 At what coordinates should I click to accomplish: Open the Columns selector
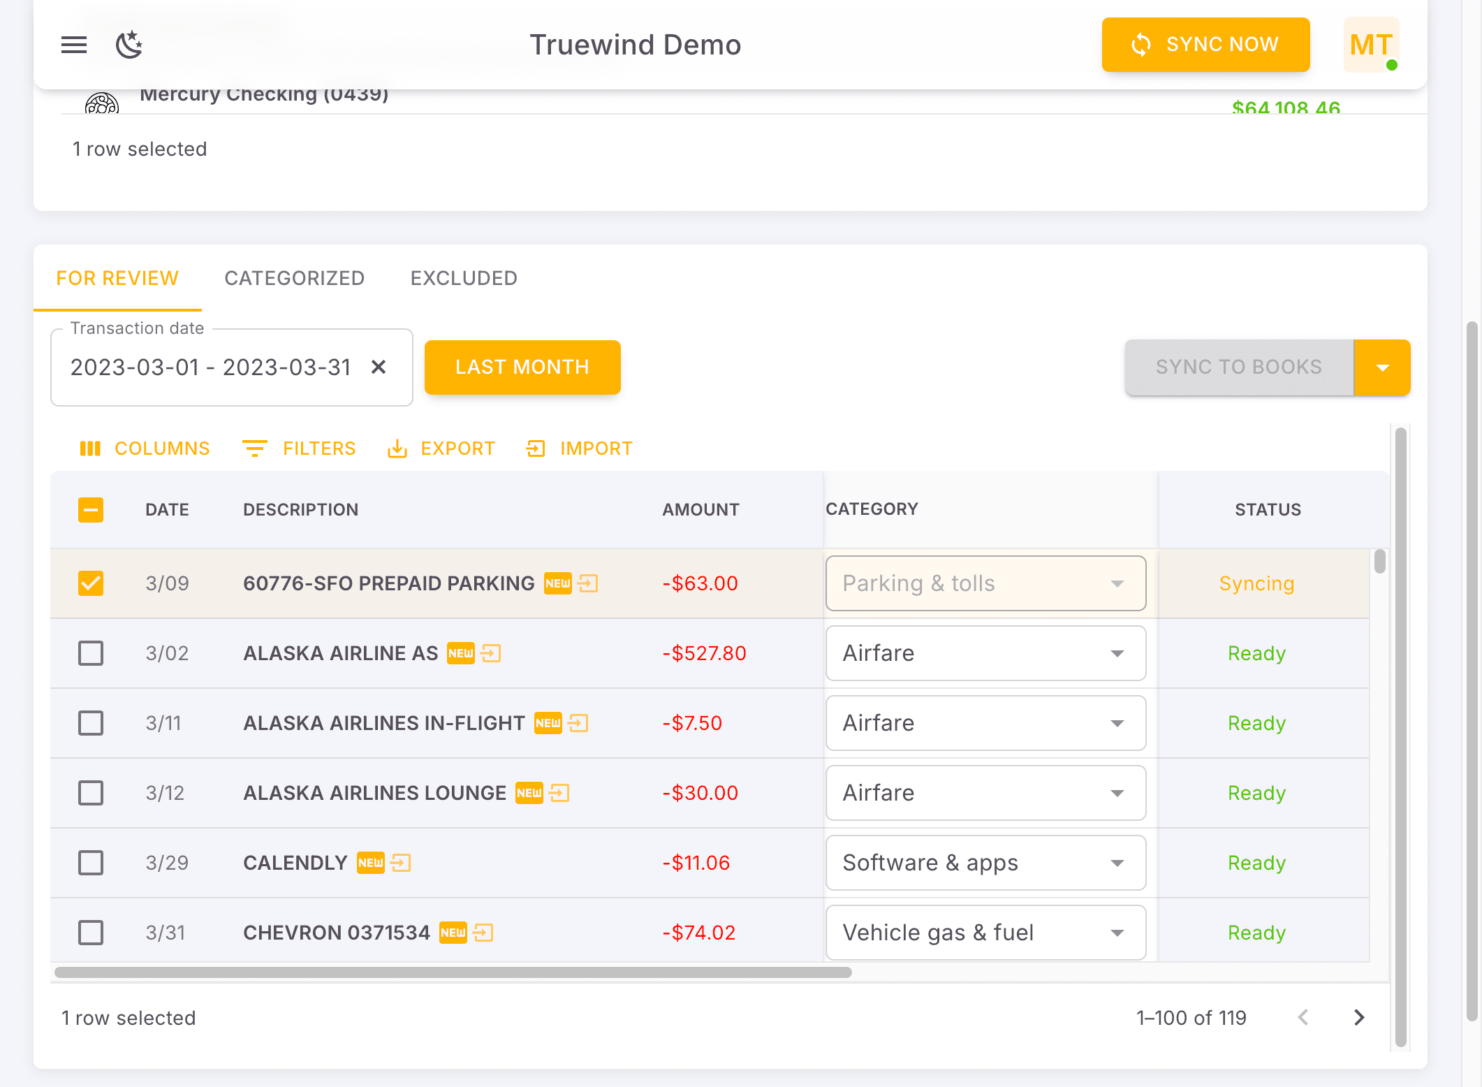(144, 448)
